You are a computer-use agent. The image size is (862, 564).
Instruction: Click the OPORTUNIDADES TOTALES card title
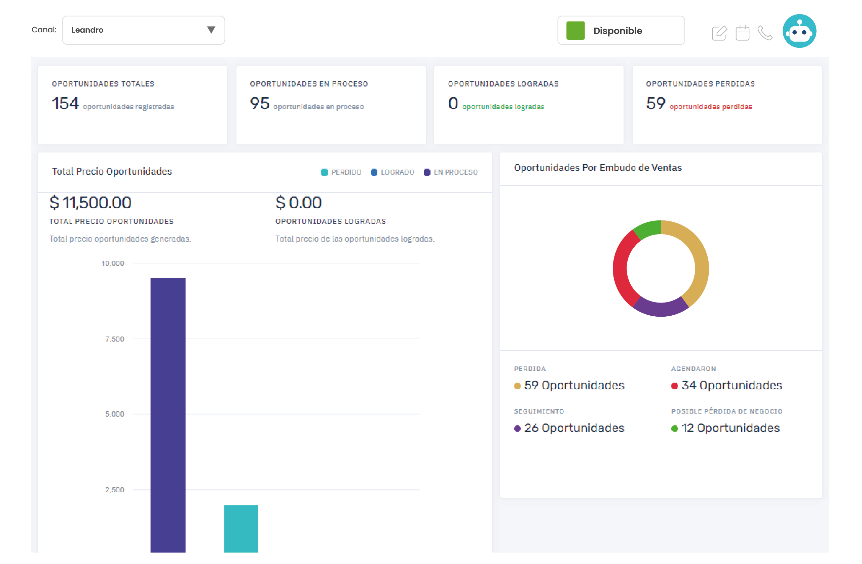[x=103, y=84]
